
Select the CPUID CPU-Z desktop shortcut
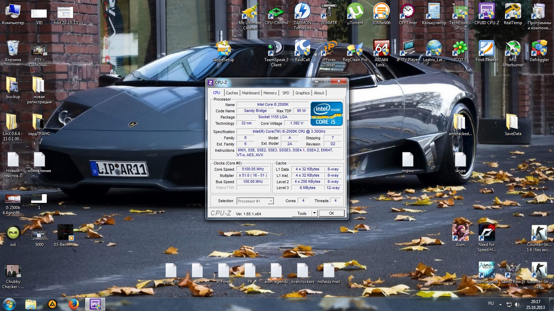(486, 14)
